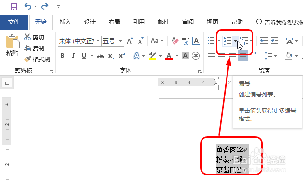Screen dimensions: 303x180
Task: Open the Chinese layout A icon
Action: pyautogui.click(x=290, y=41)
